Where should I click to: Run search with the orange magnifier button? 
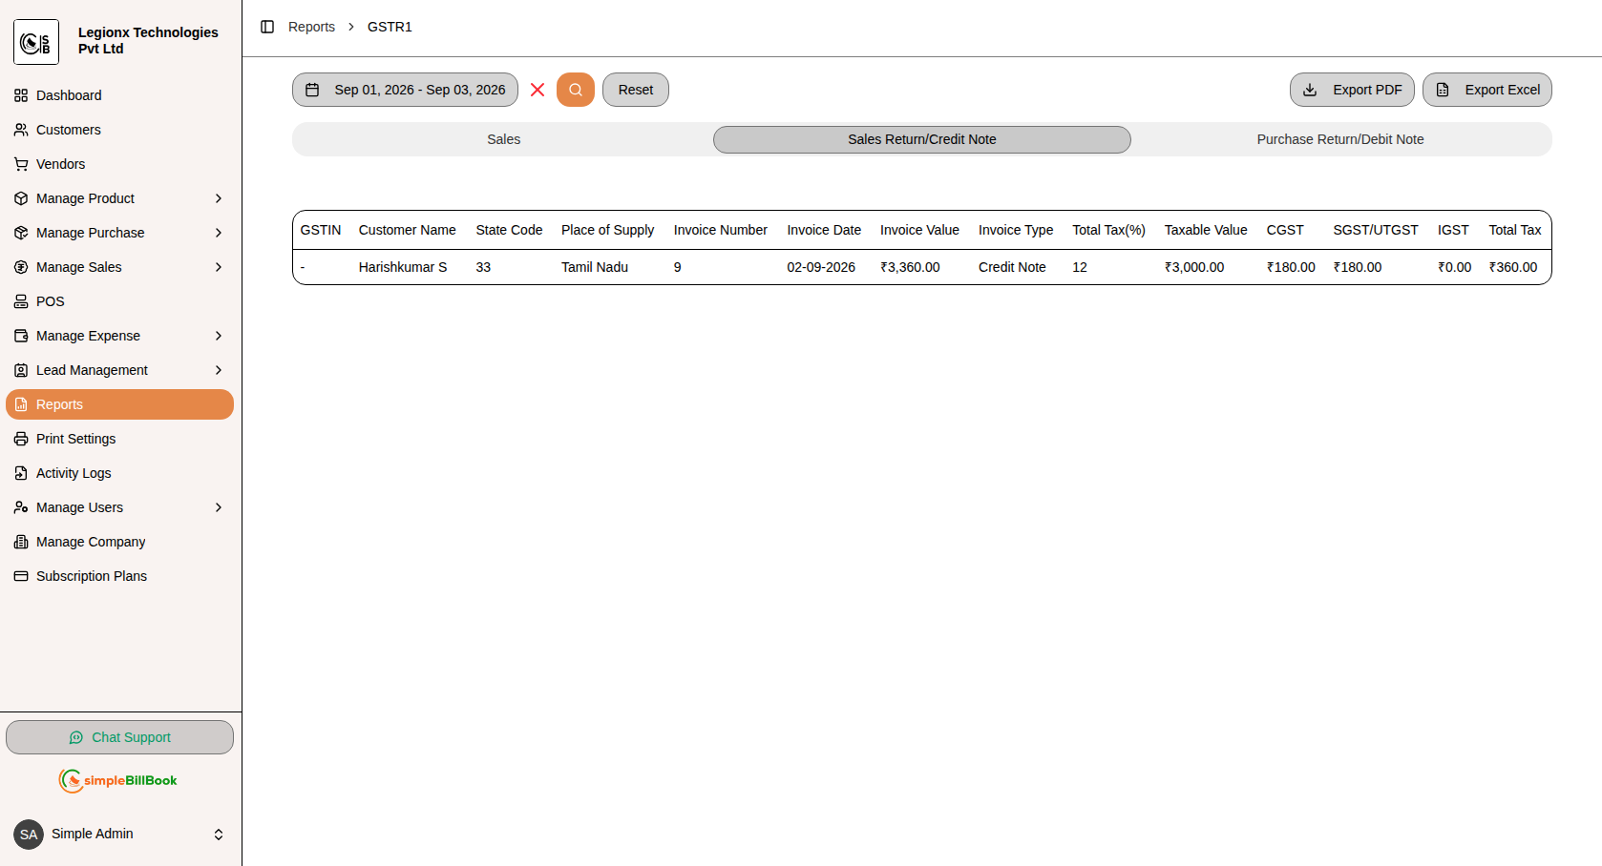tap(576, 90)
